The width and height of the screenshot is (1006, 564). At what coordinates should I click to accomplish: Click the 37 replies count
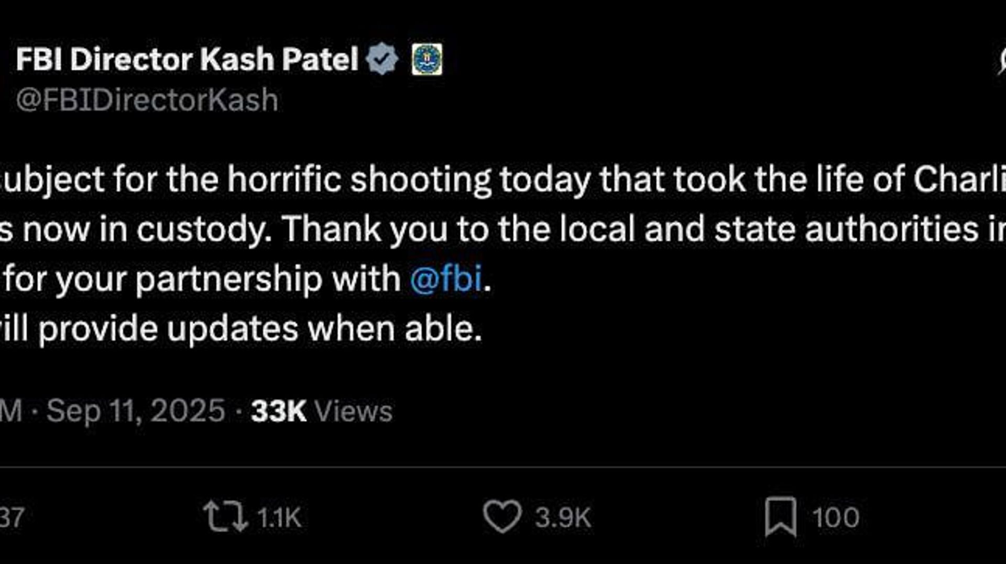click(x=12, y=517)
